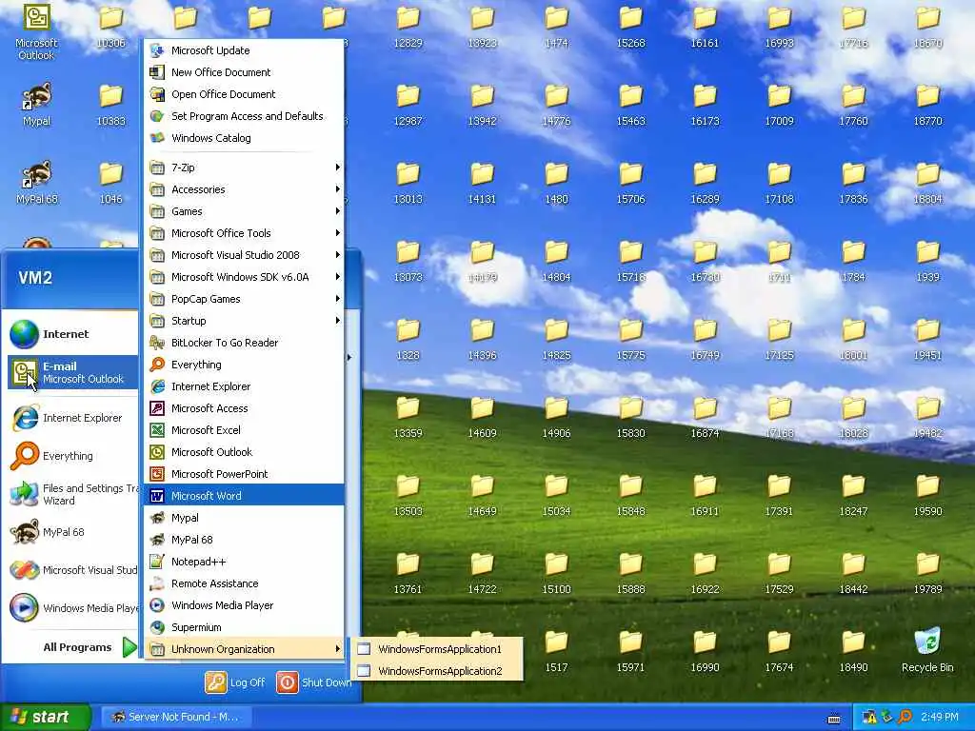Expand PopCap Games submenu
This screenshot has width=975, height=731.
(x=244, y=298)
